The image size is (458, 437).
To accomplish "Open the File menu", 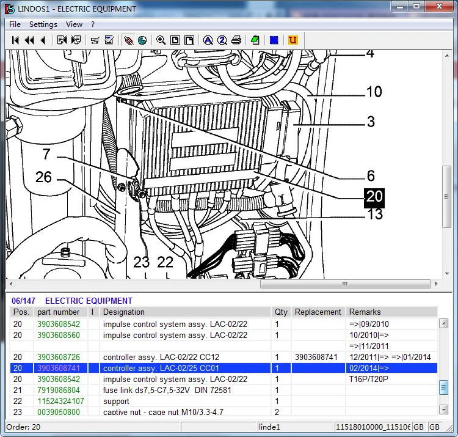I will tap(15, 24).
